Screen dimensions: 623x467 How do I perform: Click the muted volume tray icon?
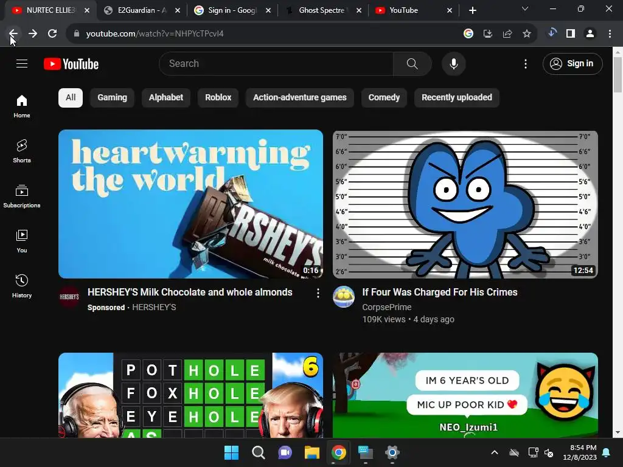[x=549, y=452]
